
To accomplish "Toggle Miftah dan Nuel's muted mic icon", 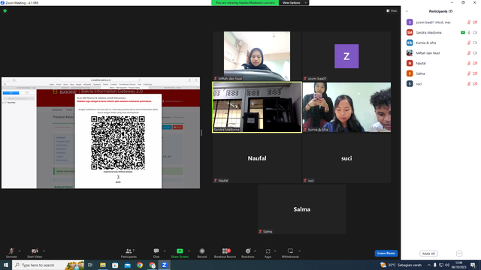I will [469, 53].
